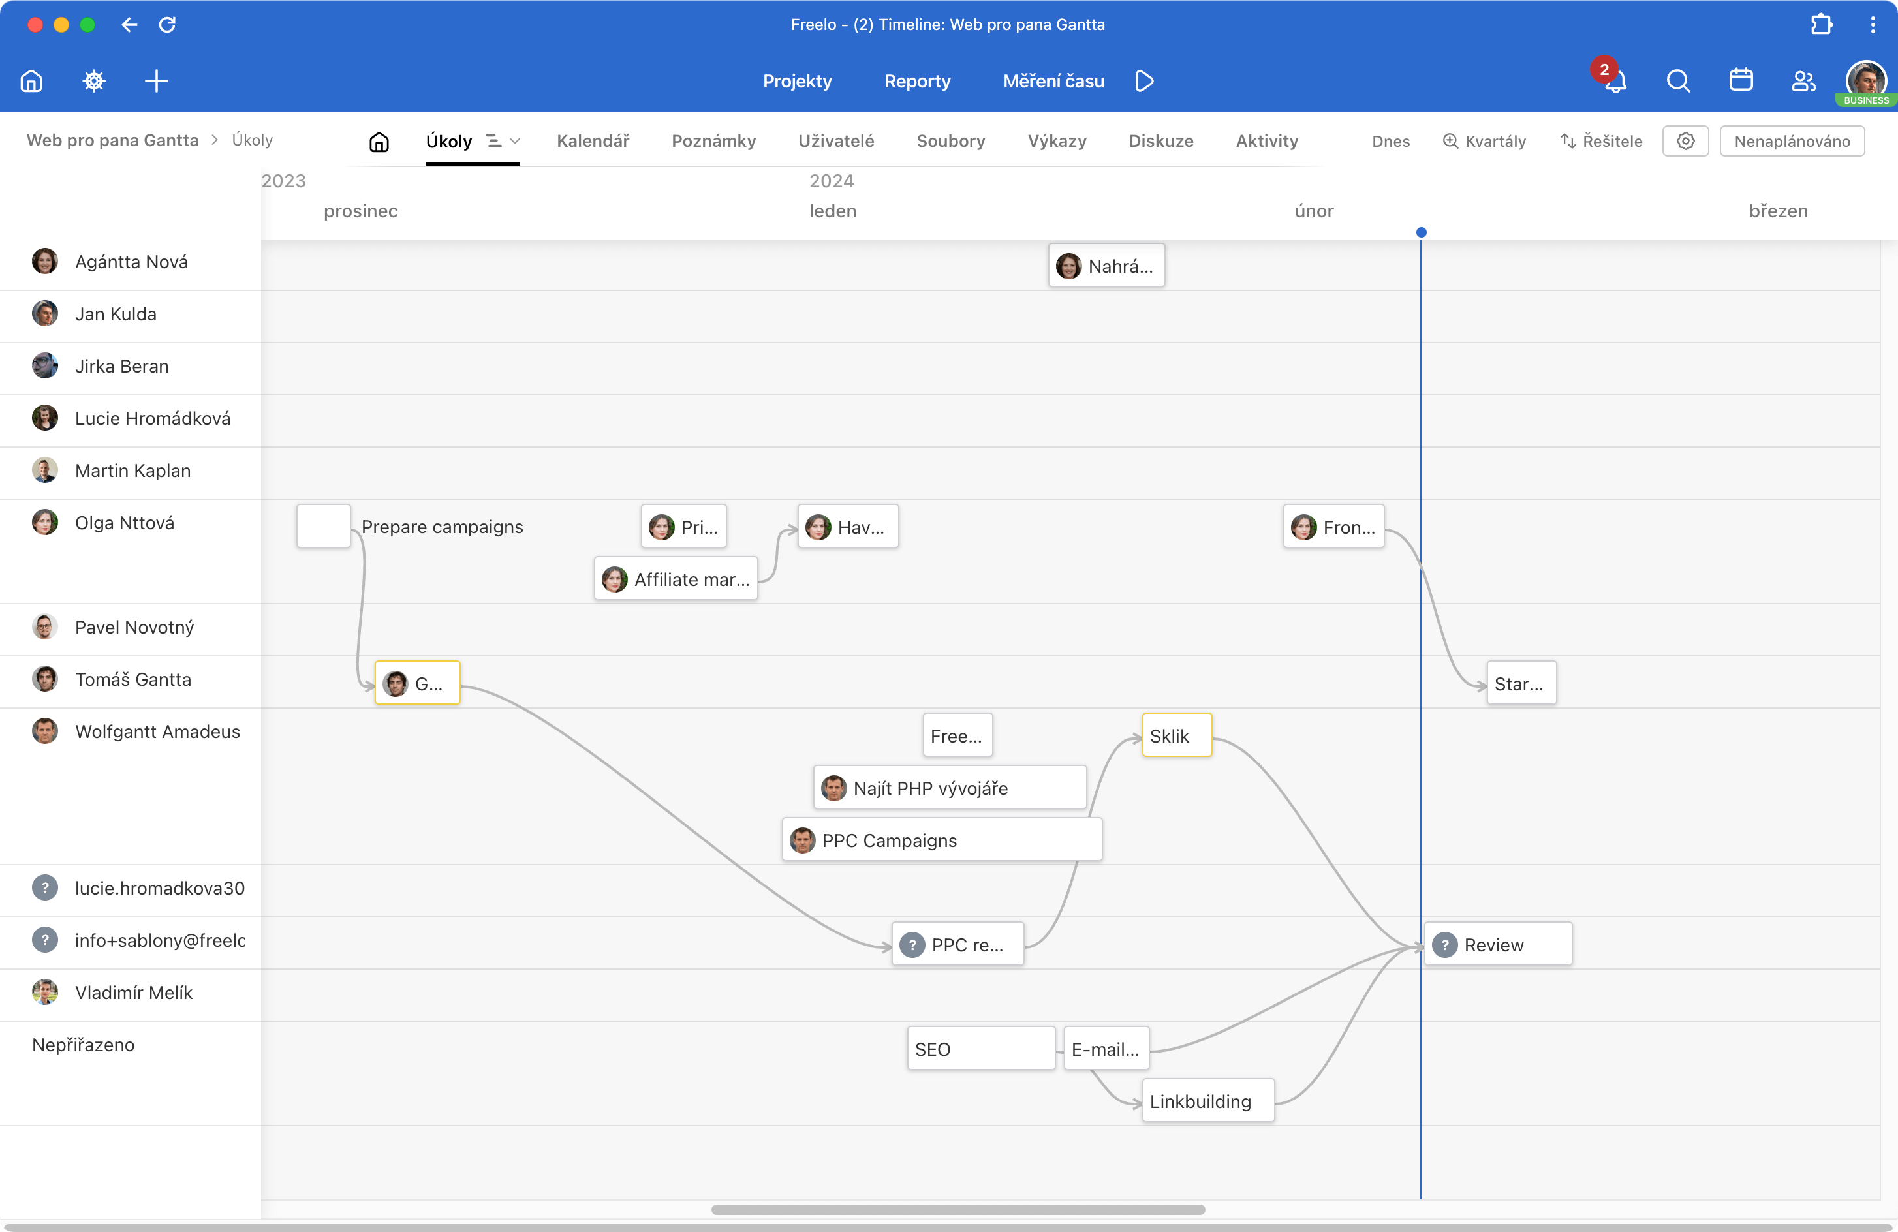Screen dimensions: 1898x1232
Task: Switch to the Kalendář tab
Action: click(593, 141)
